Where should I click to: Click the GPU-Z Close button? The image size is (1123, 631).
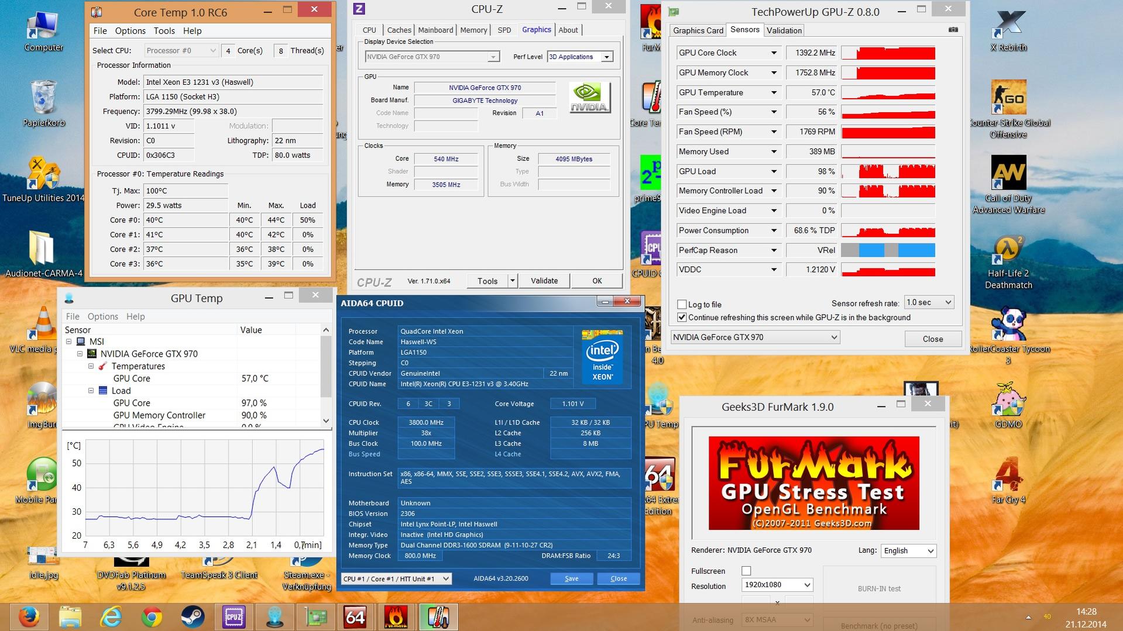pos(933,339)
